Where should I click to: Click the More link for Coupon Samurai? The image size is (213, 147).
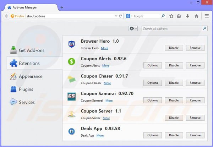[x=109, y=100]
